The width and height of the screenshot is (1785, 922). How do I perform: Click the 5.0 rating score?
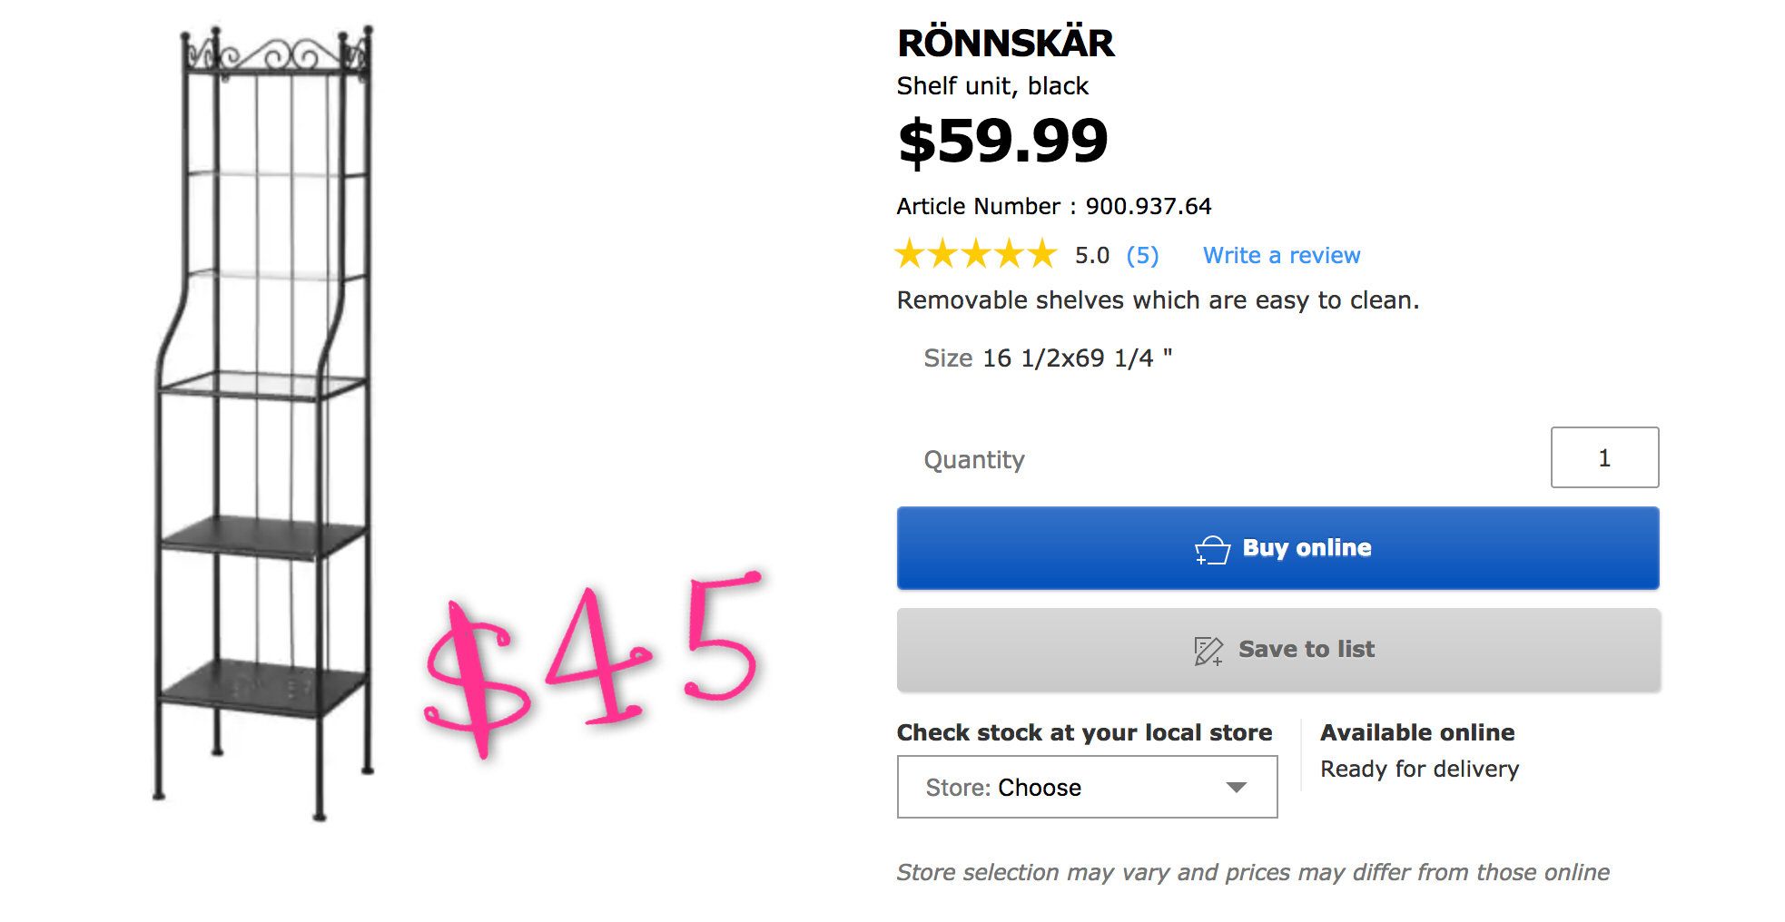pos(1091,256)
